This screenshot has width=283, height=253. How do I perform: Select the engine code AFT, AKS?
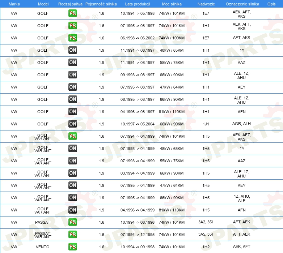click(241, 38)
